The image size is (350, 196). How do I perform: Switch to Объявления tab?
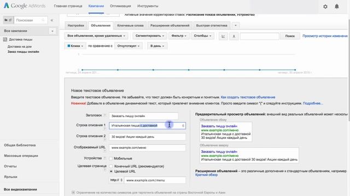click(101, 26)
